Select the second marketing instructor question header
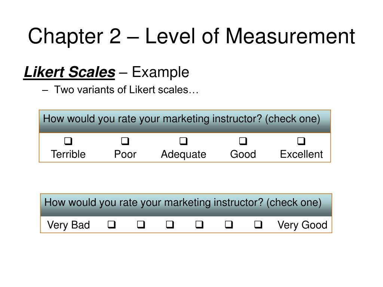 point(186,205)
